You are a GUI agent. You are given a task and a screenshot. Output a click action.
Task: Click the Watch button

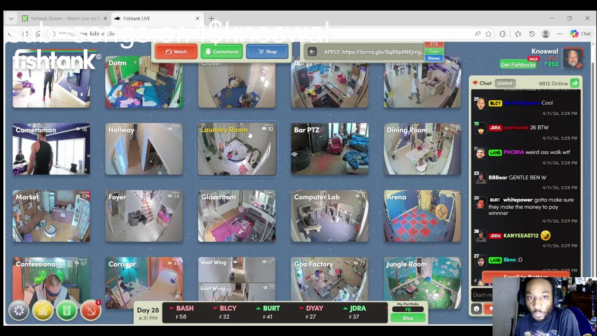176,52
